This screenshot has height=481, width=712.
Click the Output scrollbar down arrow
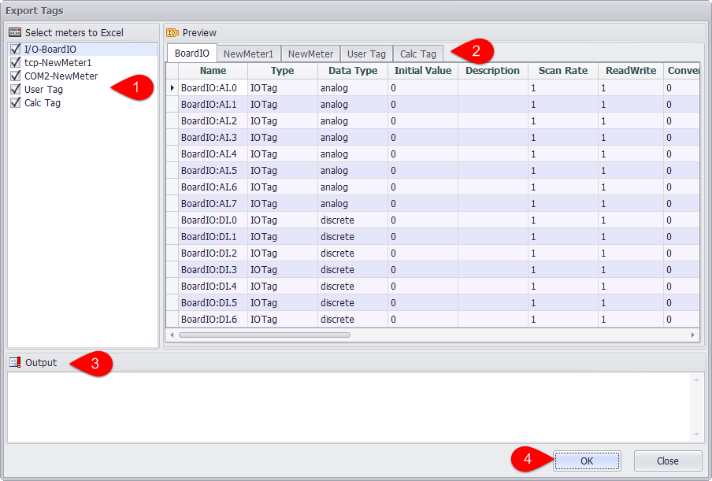[695, 435]
